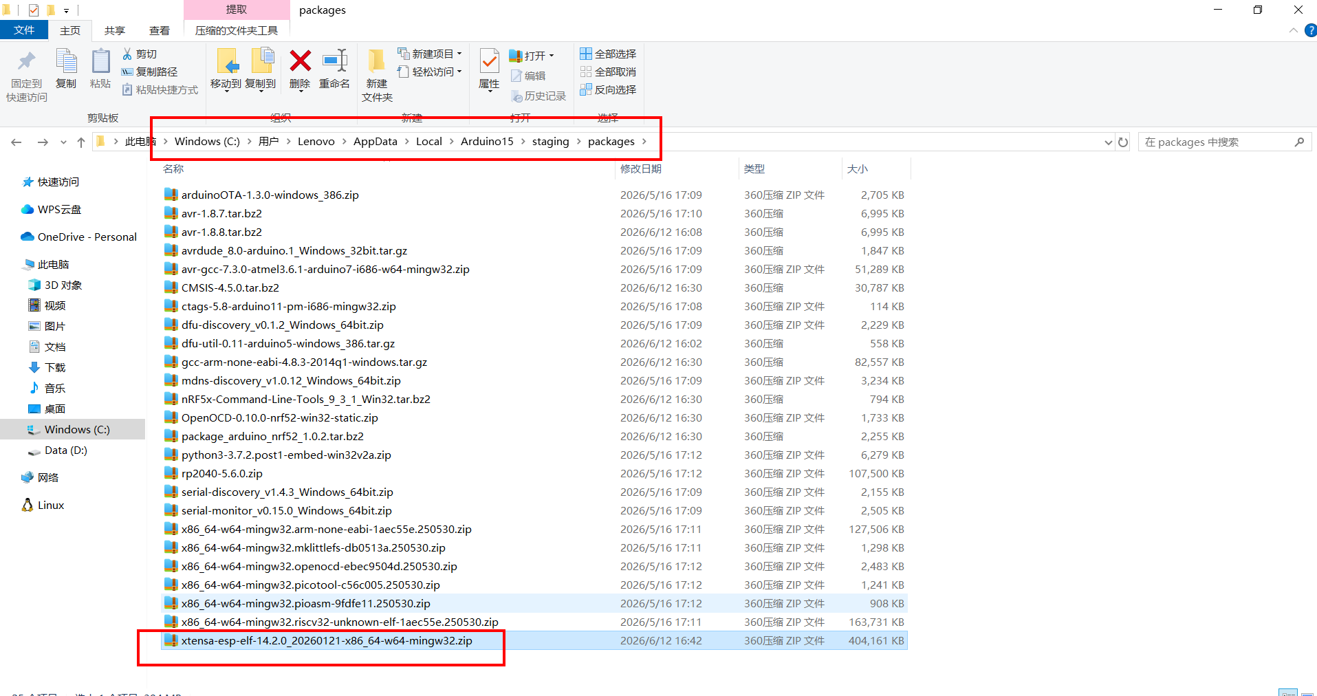The height and width of the screenshot is (696, 1317).
Task: Switch to the Home ribbon tab
Action: pyautogui.click(x=70, y=30)
